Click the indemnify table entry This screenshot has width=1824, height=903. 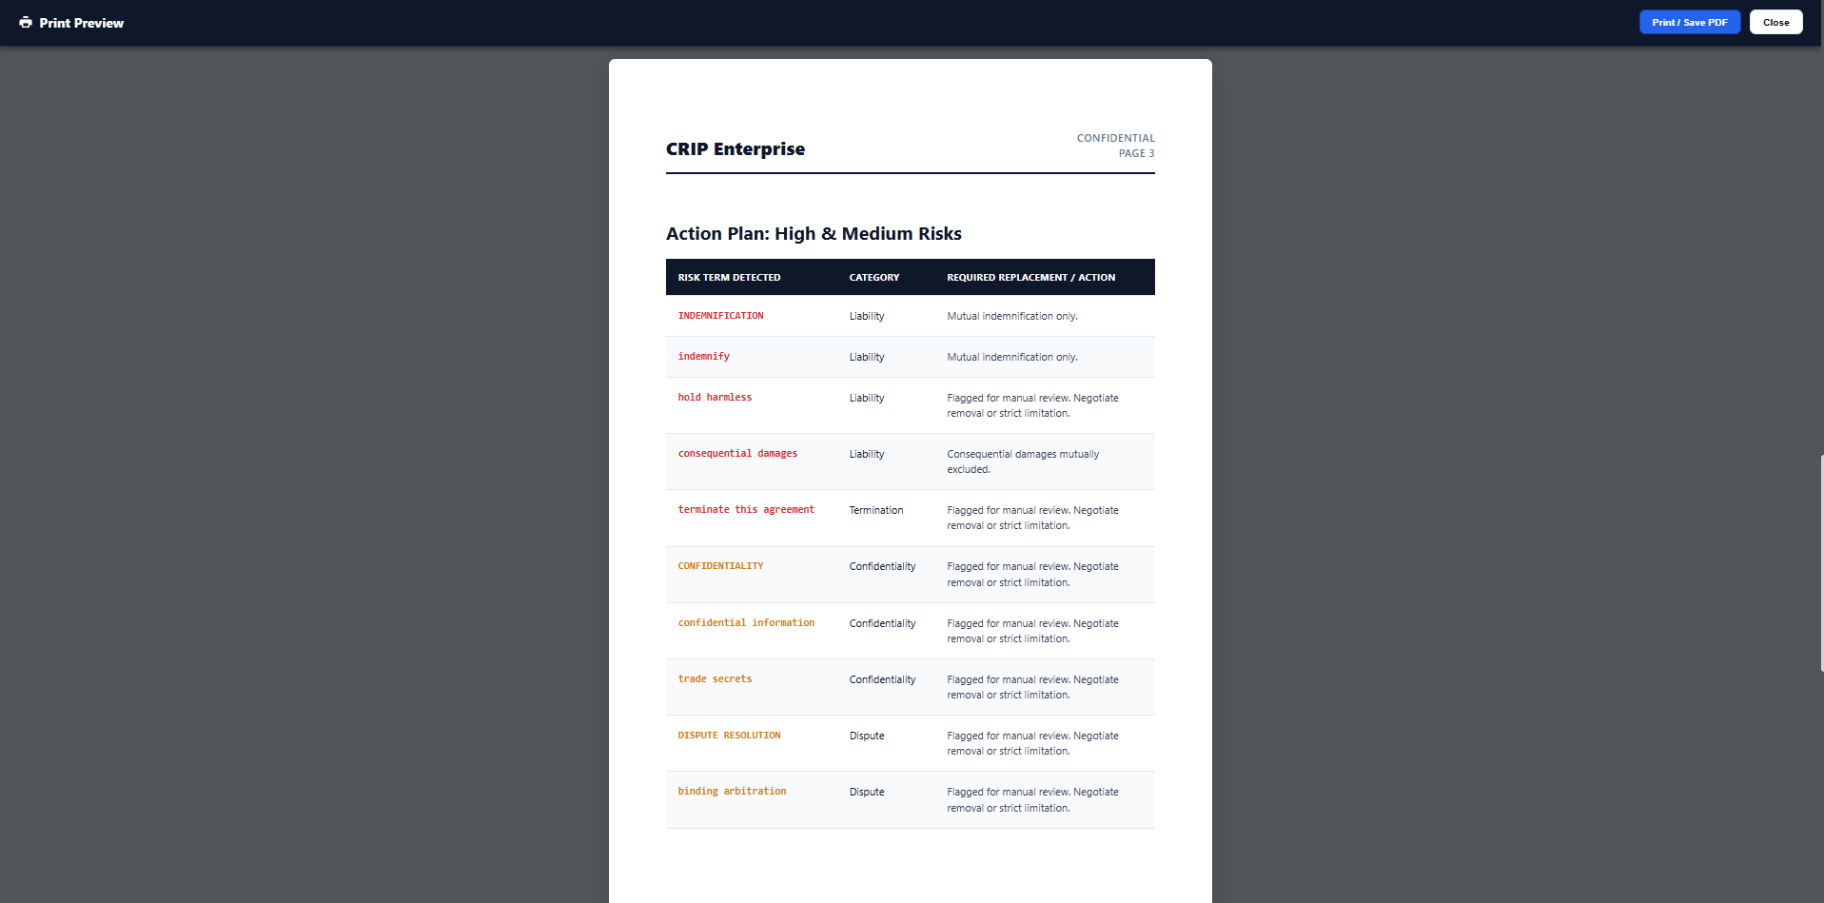pyautogui.click(x=703, y=356)
